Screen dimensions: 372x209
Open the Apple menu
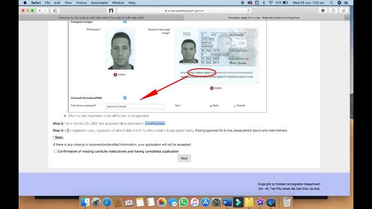pos(25,3)
